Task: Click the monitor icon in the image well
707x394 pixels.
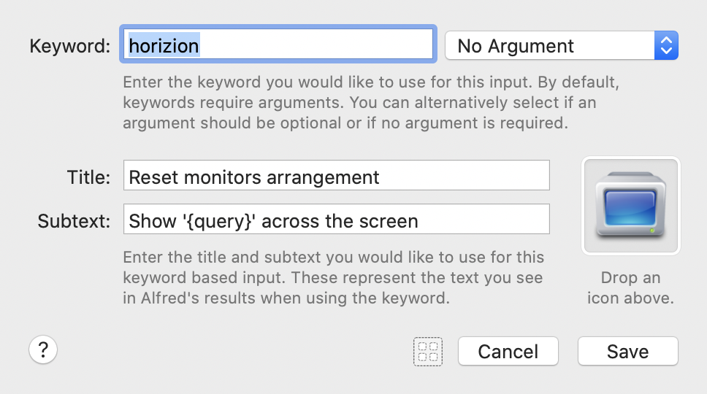Action: [x=630, y=205]
